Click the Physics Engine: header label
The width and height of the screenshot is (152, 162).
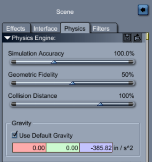point(34,38)
